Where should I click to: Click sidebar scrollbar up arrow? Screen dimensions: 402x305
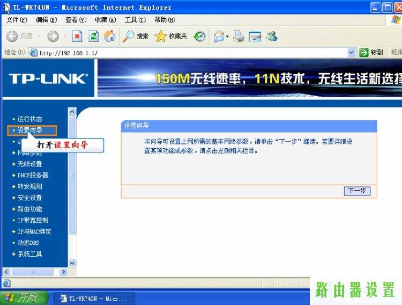[x=72, y=112]
